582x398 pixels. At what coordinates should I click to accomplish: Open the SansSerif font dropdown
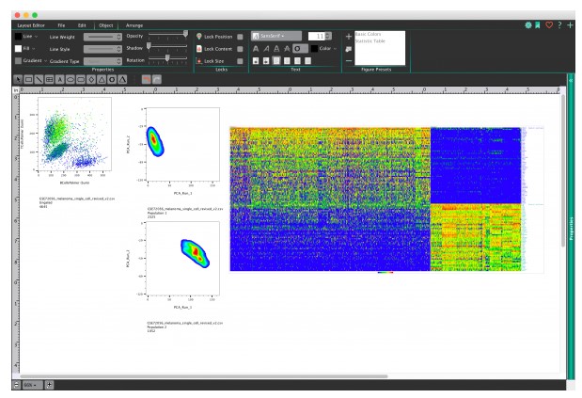[276, 36]
